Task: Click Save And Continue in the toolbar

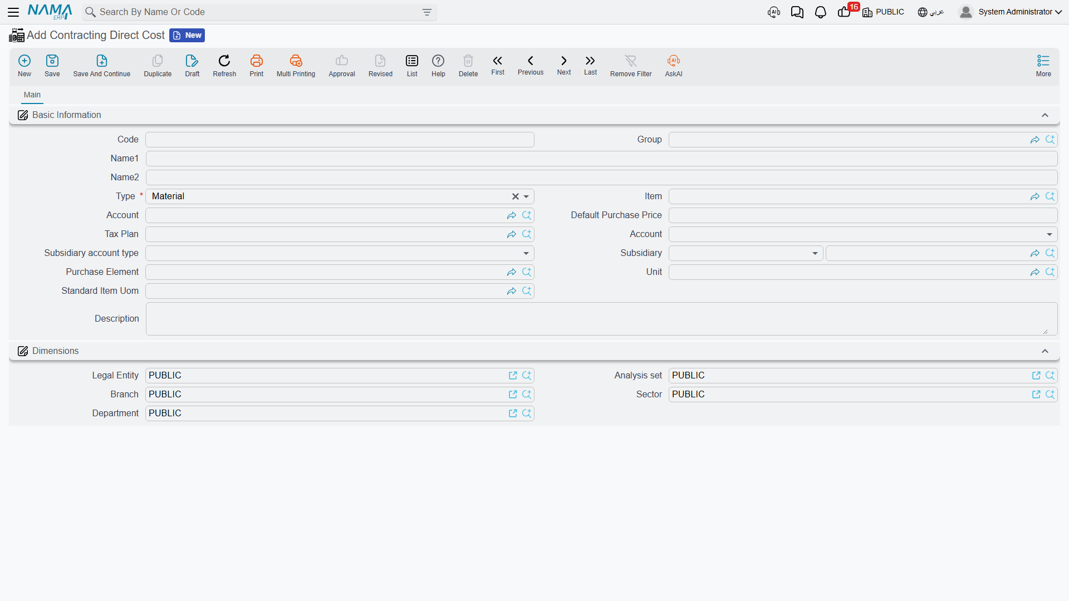Action: point(102,66)
